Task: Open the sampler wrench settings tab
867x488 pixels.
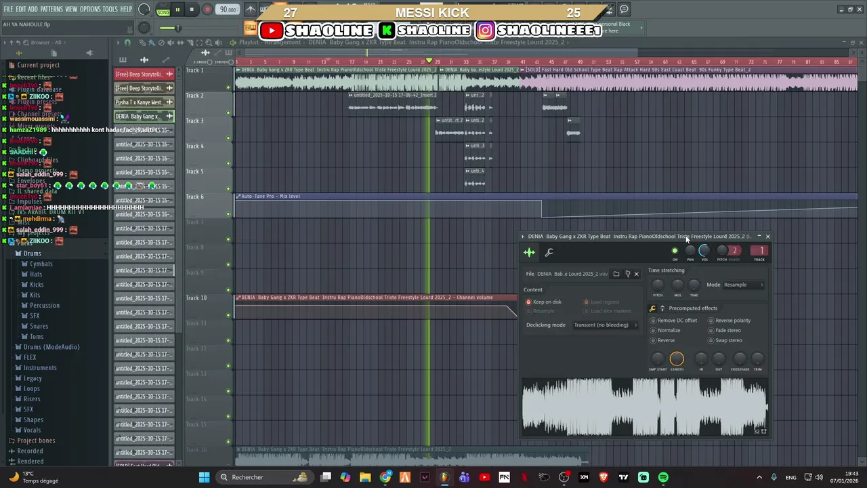Action: click(x=549, y=253)
